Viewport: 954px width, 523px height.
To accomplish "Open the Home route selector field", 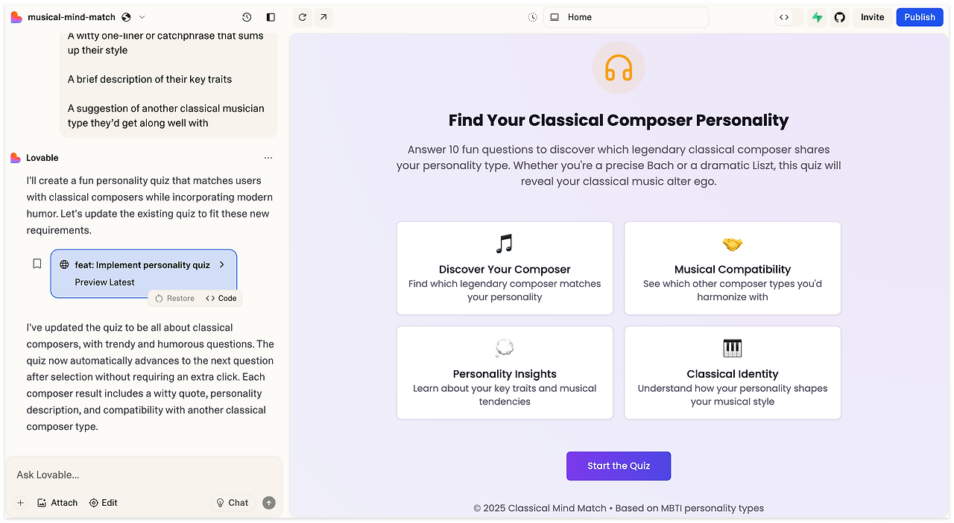I will tap(626, 17).
